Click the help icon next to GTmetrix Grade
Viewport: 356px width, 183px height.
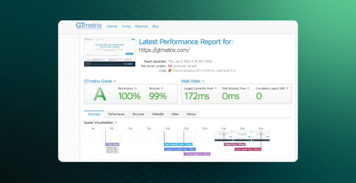tap(114, 81)
